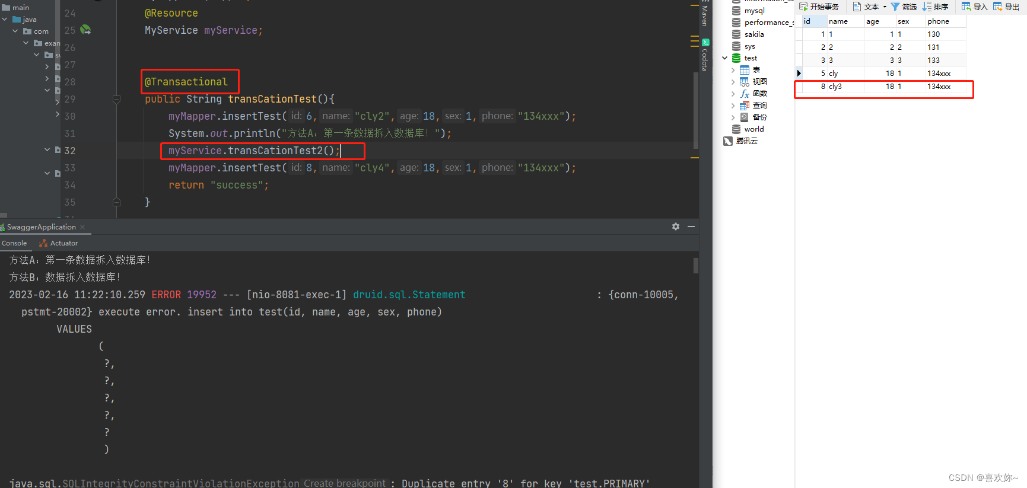Screen dimensions: 1027x488
Task: Select the main folder in project tree
Action: pos(16,8)
